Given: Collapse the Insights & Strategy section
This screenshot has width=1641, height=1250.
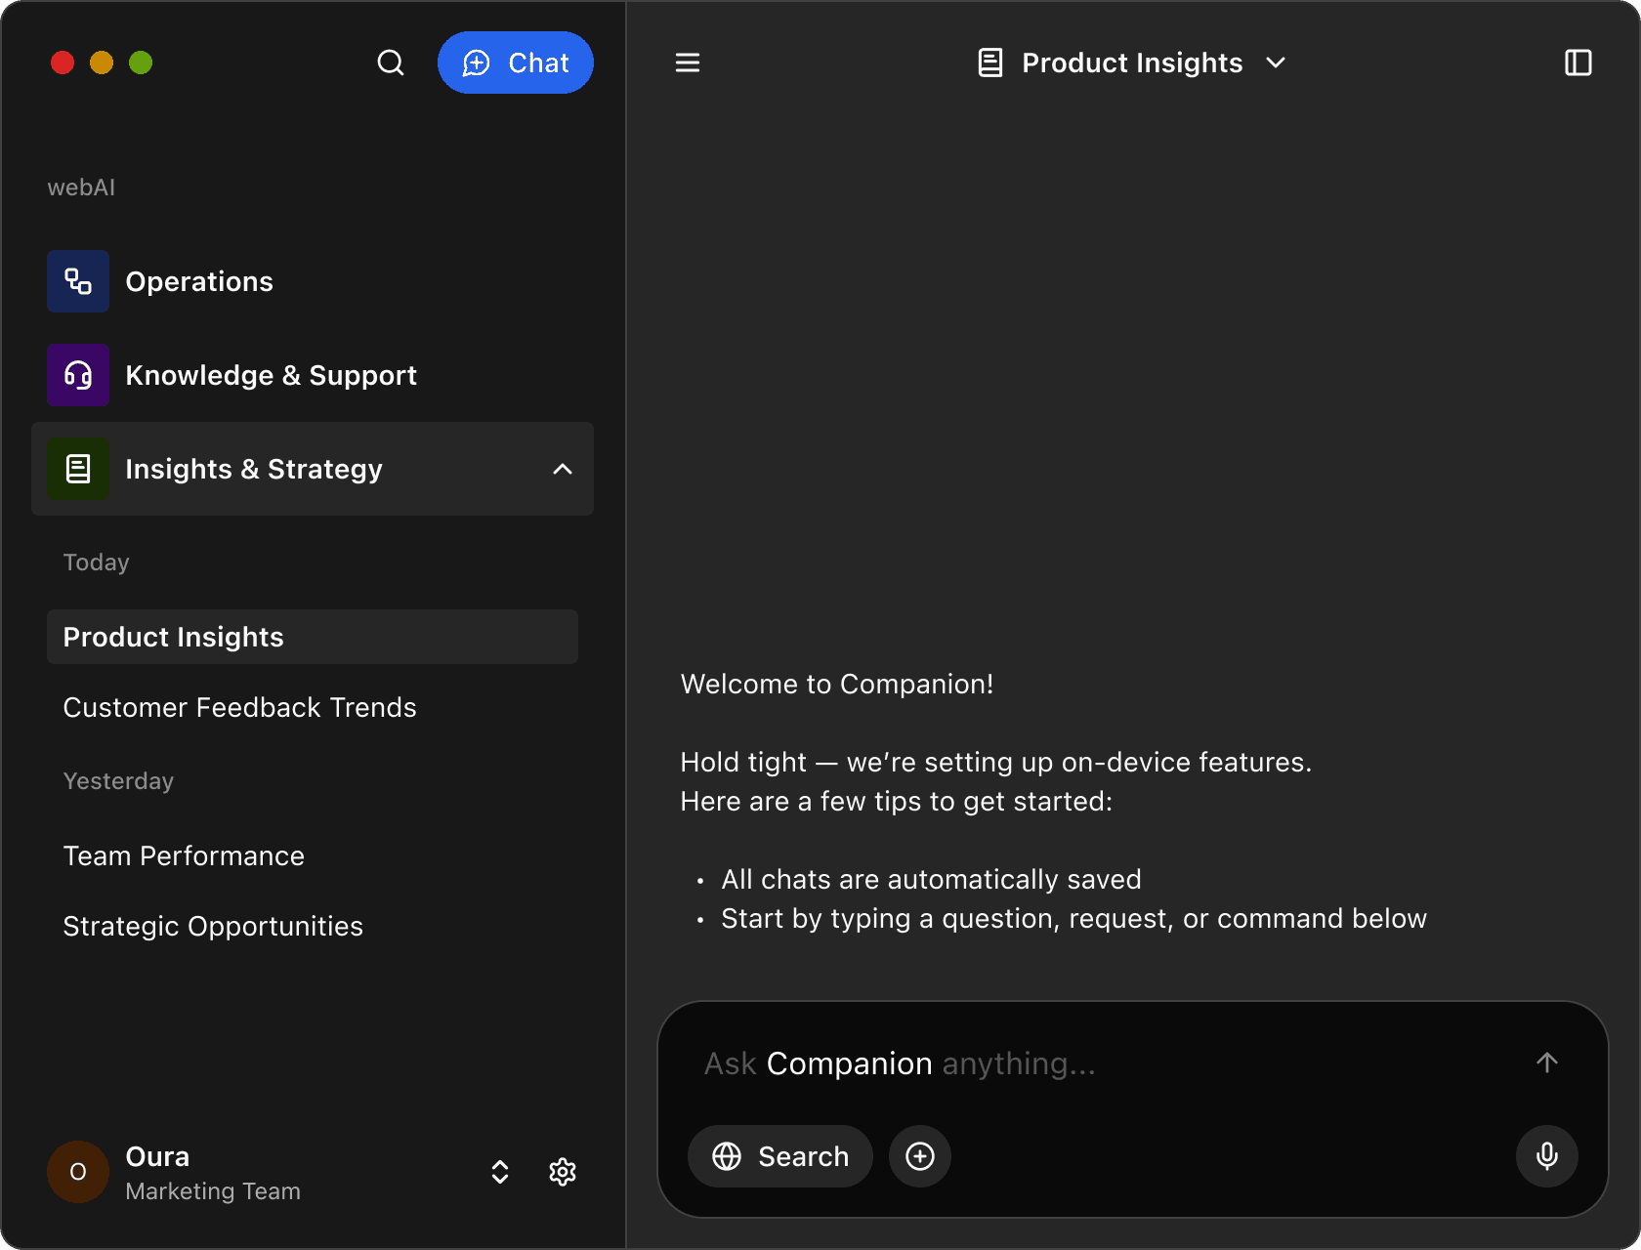Looking at the screenshot, I should click(x=563, y=469).
